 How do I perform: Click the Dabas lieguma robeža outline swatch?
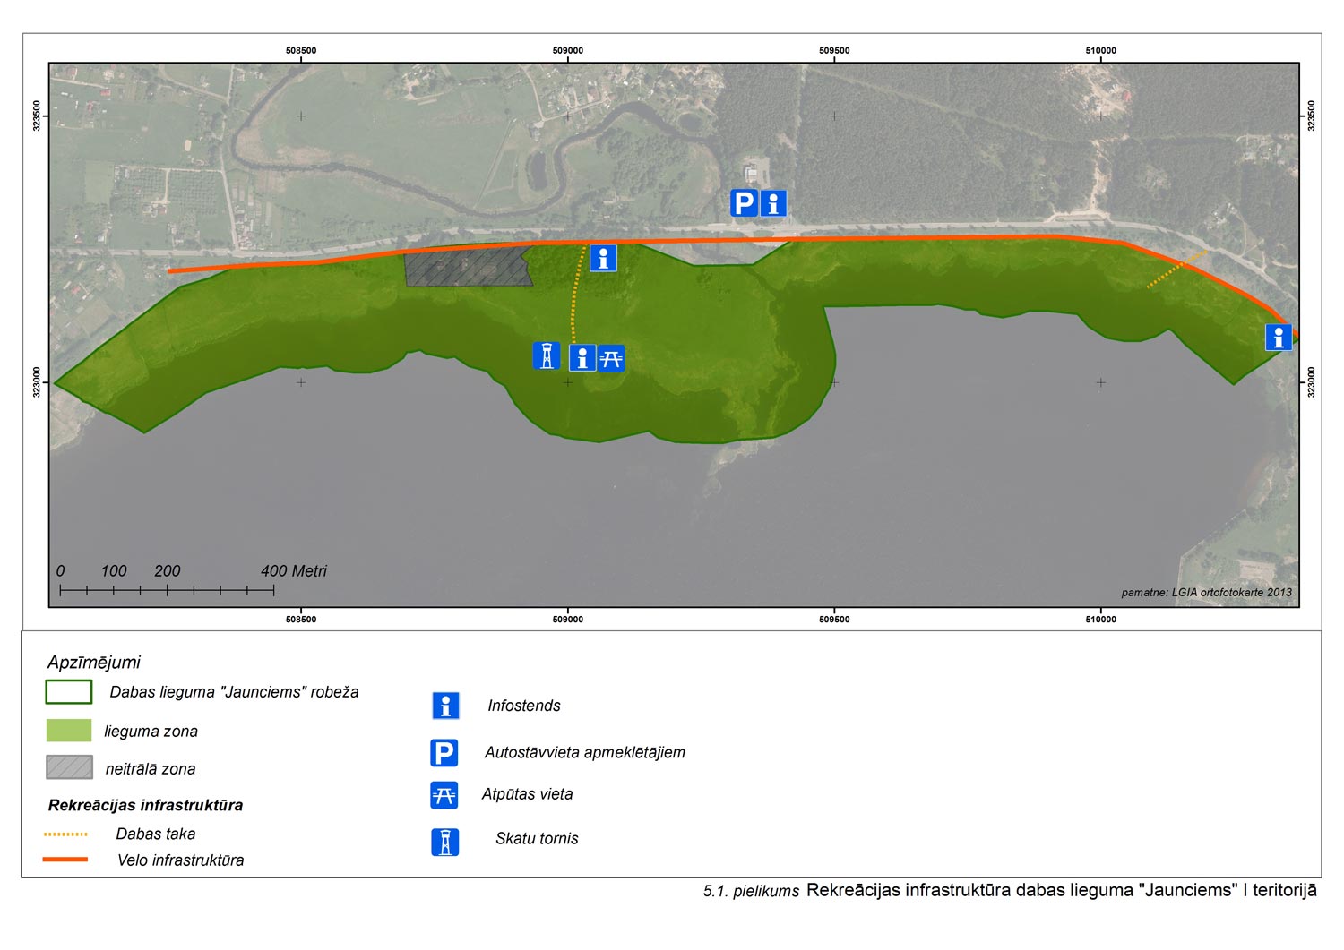(x=69, y=692)
